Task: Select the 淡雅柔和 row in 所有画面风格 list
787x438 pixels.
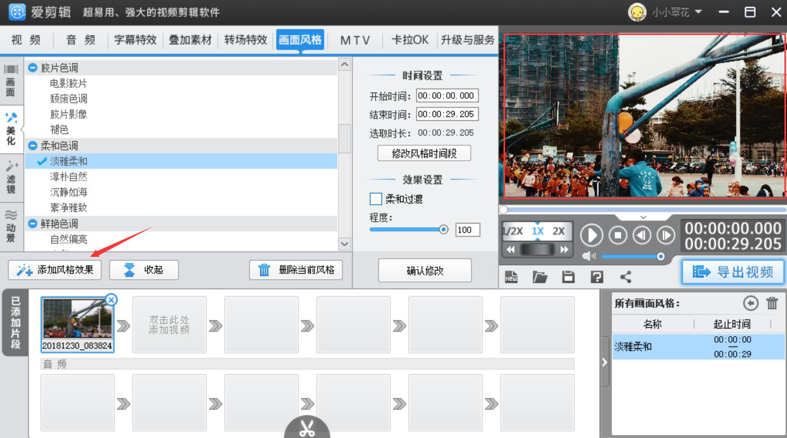Action: (698, 346)
